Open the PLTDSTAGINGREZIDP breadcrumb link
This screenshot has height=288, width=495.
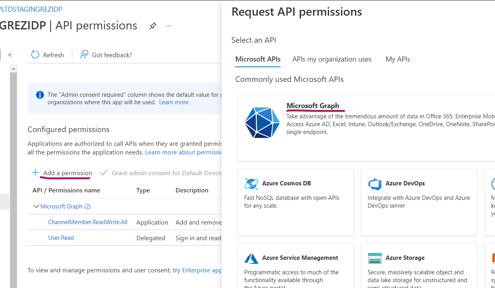click(x=31, y=9)
